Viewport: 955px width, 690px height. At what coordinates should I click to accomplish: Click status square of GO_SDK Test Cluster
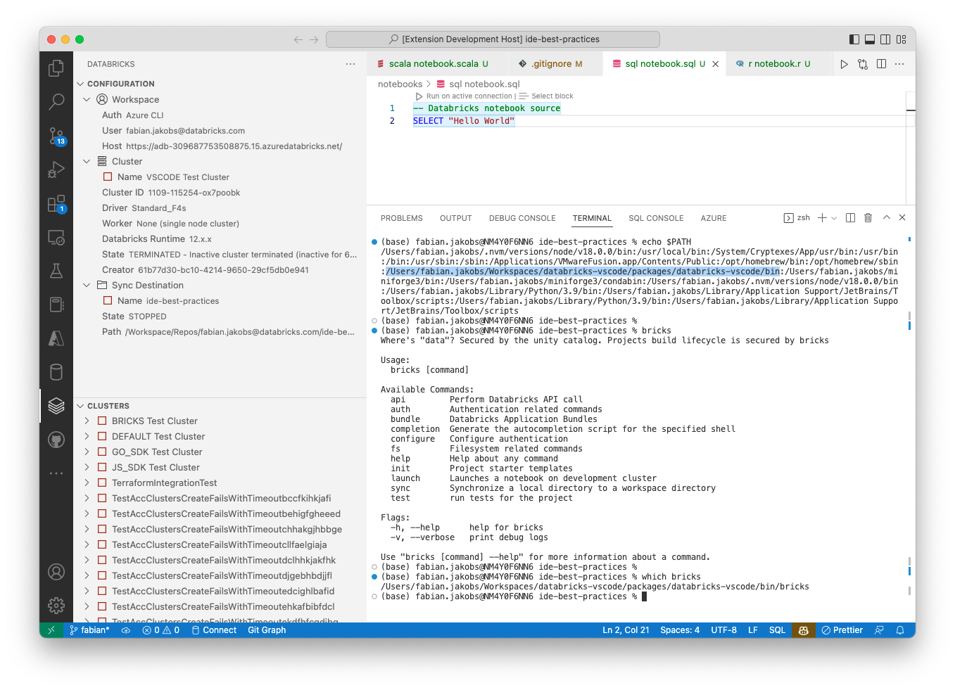pyautogui.click(x=102, y=452)
